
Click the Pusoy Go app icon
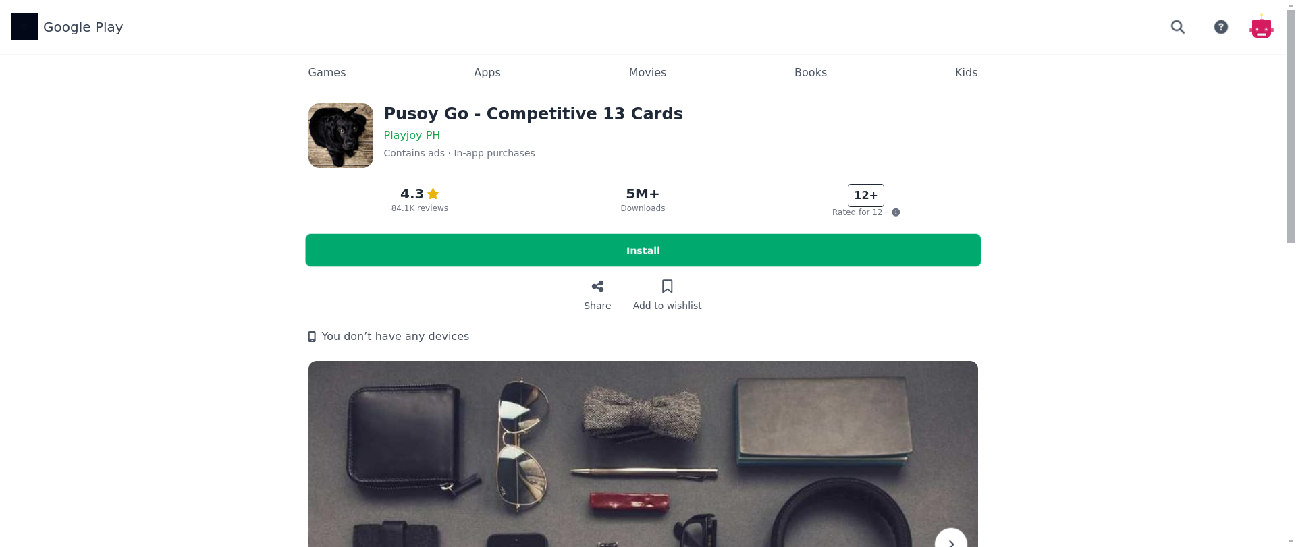(341, 136)
